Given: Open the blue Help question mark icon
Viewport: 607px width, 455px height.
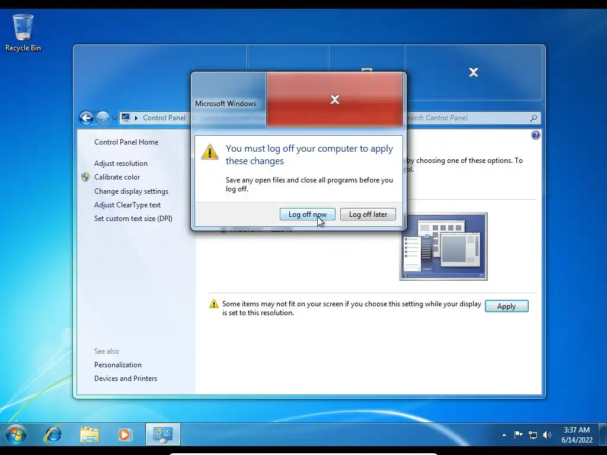Looking at the screenshot, I should point(535,135).
